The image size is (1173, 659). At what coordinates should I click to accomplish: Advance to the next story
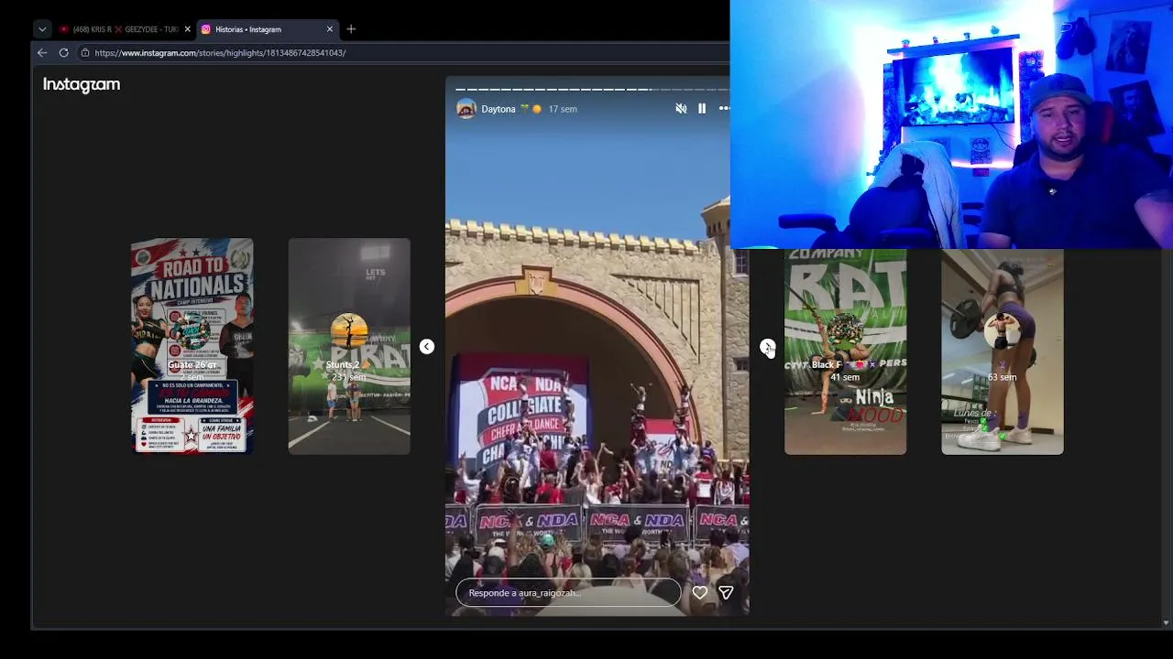pos(767,346)
